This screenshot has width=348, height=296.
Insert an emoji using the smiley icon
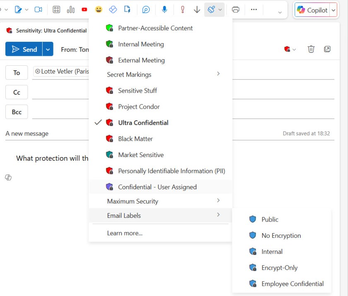click(99, 9)
